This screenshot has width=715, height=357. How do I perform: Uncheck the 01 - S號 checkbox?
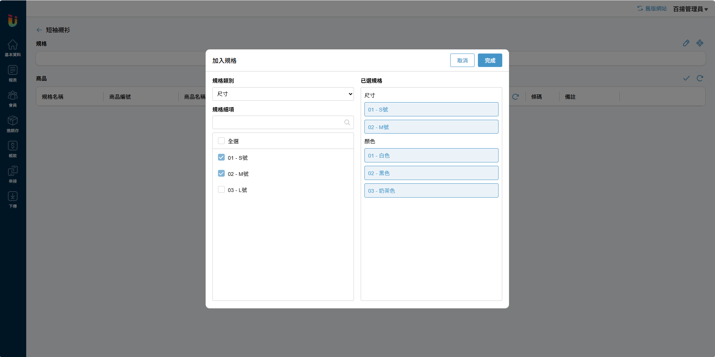(221, 158)
